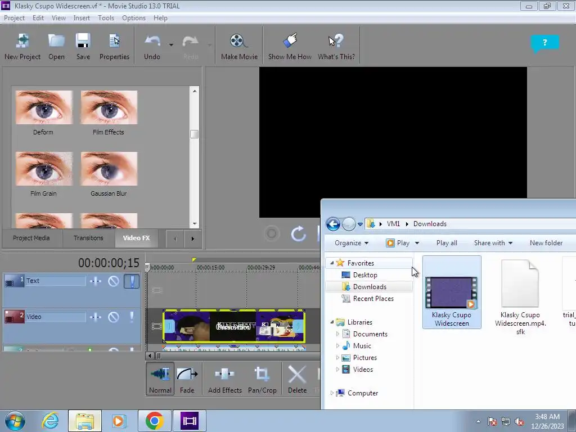
Task: Open the Project menu
Action: point(14,18)
